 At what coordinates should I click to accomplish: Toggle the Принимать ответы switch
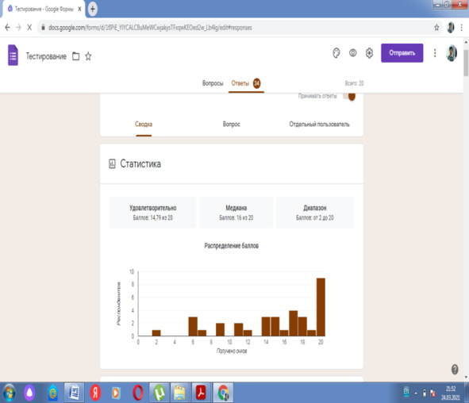(x=349, y=96)
